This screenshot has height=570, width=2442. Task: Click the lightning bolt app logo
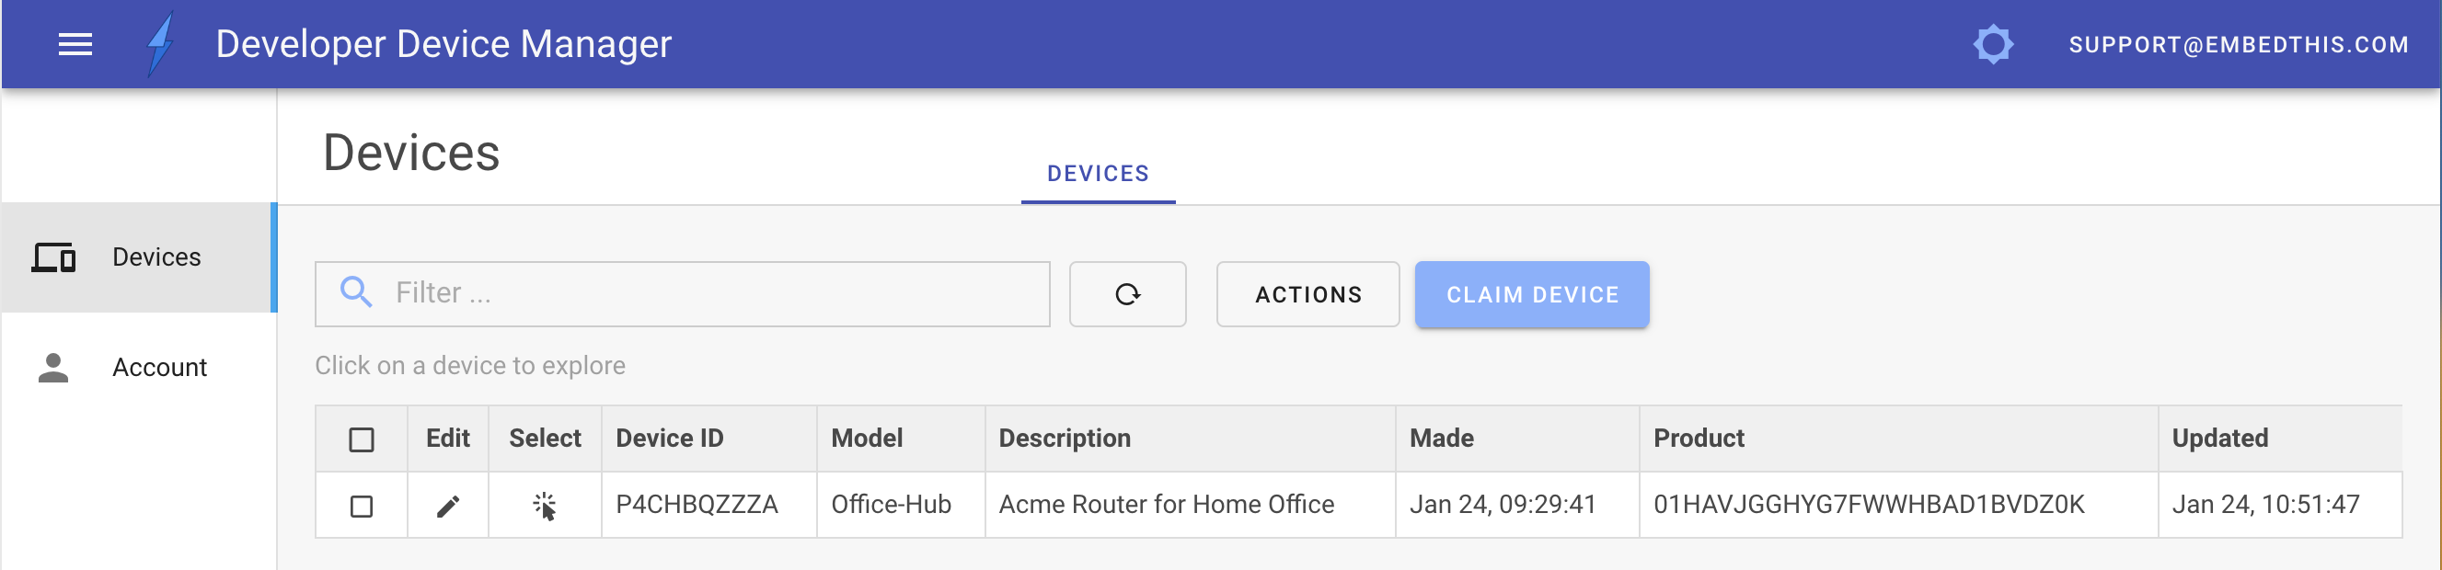click(x=158, y=43)
